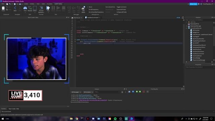
Task: Switch to the TEST ribbon tab
Action: coord(38,4)
